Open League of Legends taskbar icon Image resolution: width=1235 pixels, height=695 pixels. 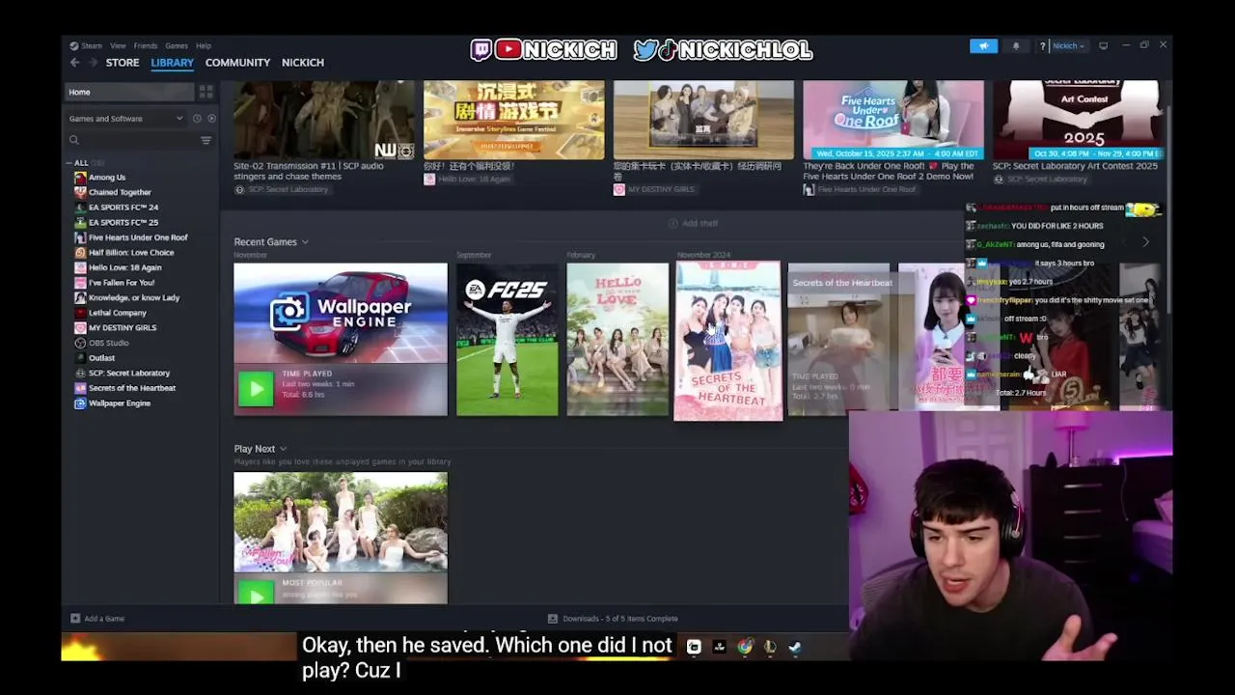coord(769,647)
